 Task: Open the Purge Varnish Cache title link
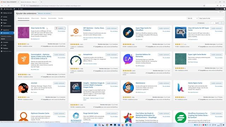[91, 113]
